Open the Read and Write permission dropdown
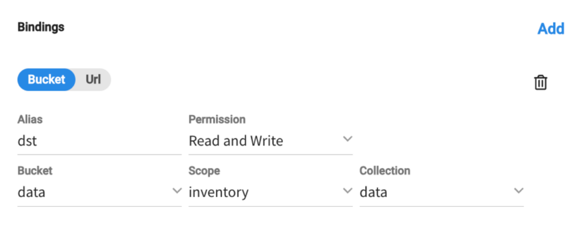The height and width of the screenshot is (228, 584). [271, 141]
